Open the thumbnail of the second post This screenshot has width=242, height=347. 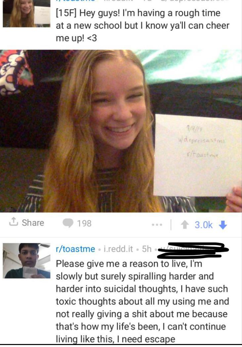26,261
